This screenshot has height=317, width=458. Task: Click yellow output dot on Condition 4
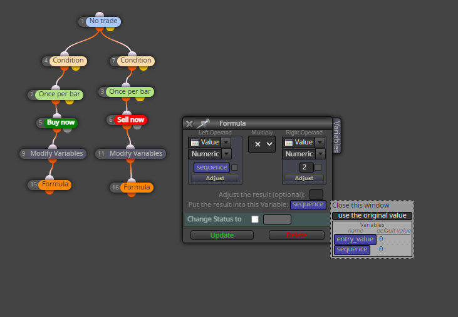pyautogui.click(x=76, y=68)
